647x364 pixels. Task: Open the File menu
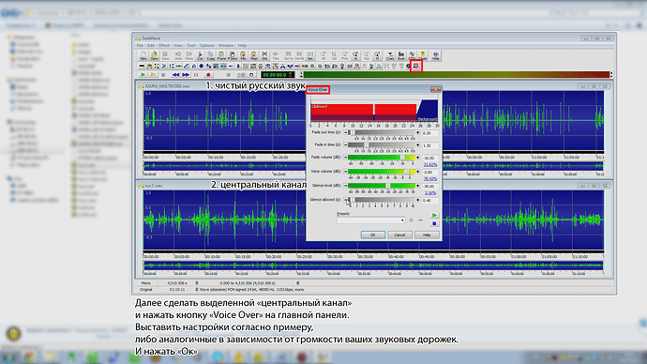click(x=140, y=45)
